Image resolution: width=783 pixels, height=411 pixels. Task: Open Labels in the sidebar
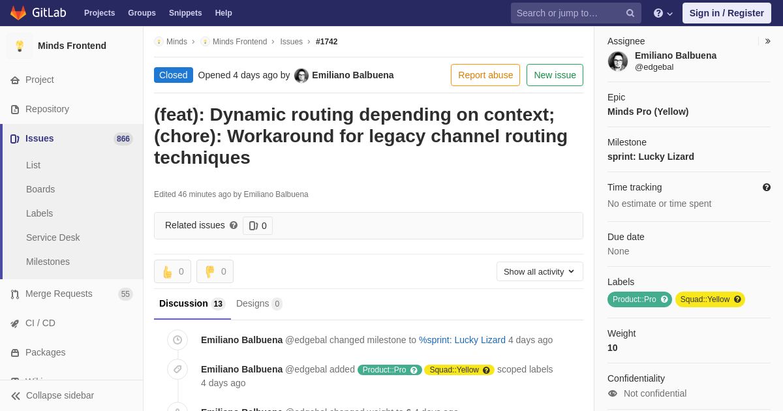pyautogui.click(x=39, y=213)
